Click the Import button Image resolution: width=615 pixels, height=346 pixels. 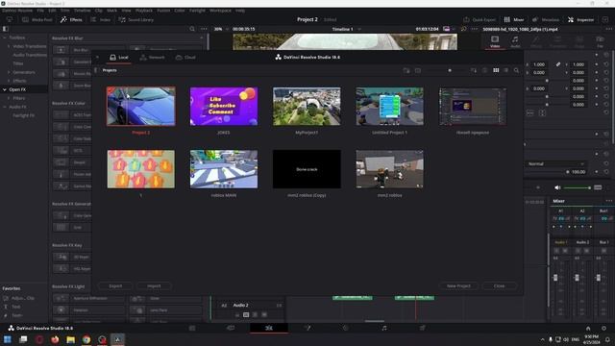(154, 286)
